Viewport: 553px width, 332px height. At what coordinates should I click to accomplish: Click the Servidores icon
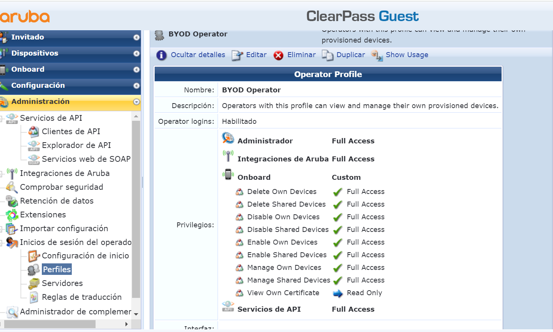pos(34,284)
